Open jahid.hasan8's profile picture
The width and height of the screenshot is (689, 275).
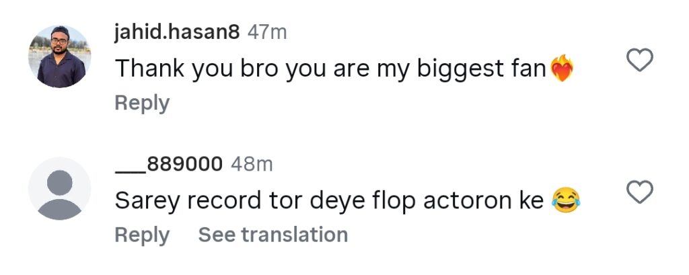(x=59, y=56)
